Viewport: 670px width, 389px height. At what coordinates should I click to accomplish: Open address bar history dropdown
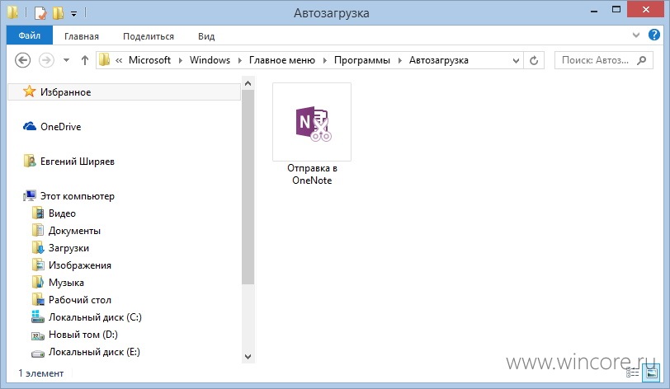(x=516, y=61)
